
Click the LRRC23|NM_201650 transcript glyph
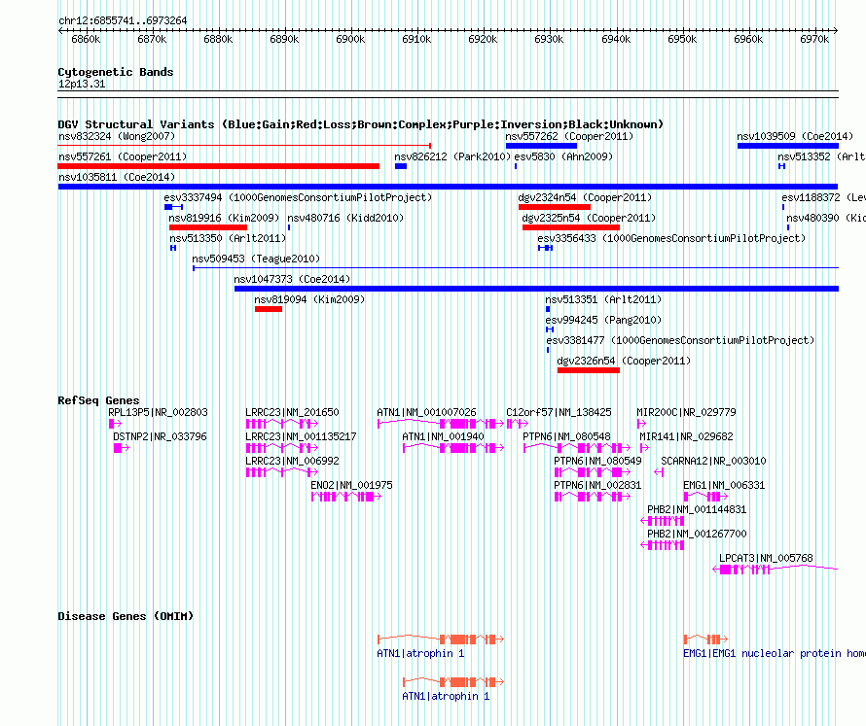pos(281,424)
